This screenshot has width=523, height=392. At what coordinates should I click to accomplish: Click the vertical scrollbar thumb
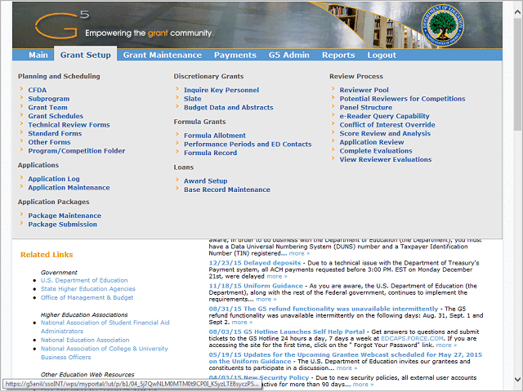(x=517, y=74)
